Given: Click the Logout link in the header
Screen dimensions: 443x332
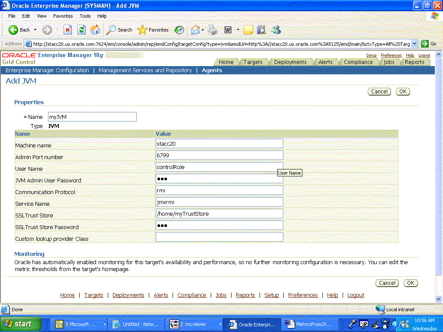Looking at the screenshot, I should coord(424,55).
